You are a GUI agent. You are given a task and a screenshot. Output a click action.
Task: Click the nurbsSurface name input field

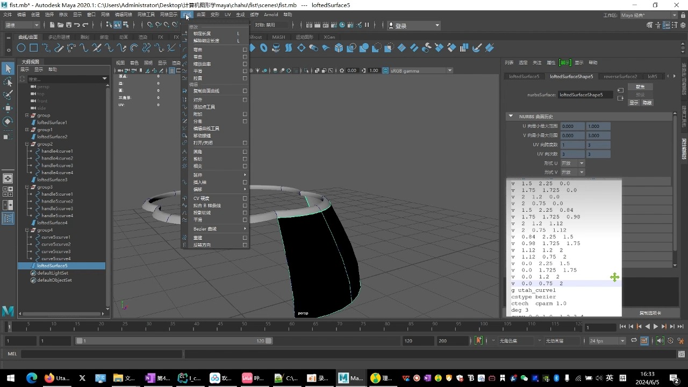pyautogui.click(x=586, y=95)
